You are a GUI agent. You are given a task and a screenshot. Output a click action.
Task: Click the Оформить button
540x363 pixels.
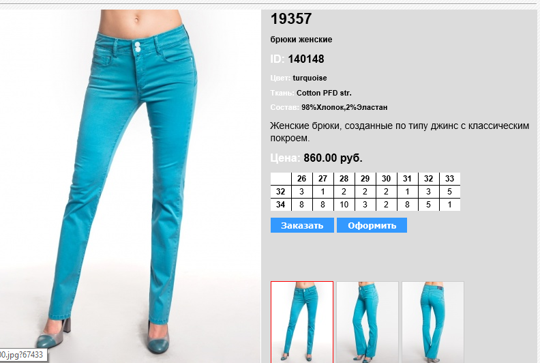[x=372, y=225]
